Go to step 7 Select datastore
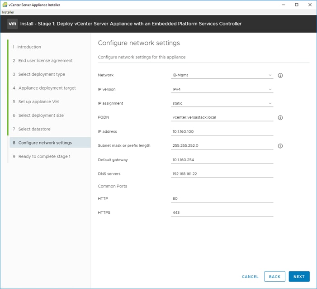The height and width of the screenshot is (289, 317). 32,129
